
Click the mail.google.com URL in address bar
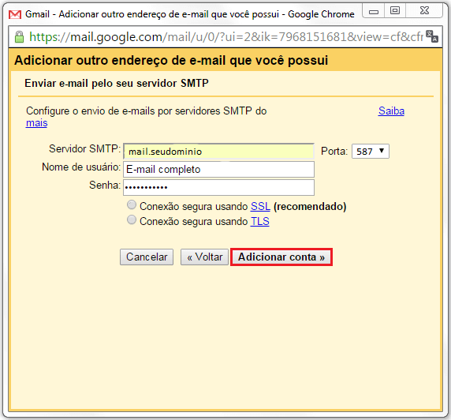[x=226, y=37]
